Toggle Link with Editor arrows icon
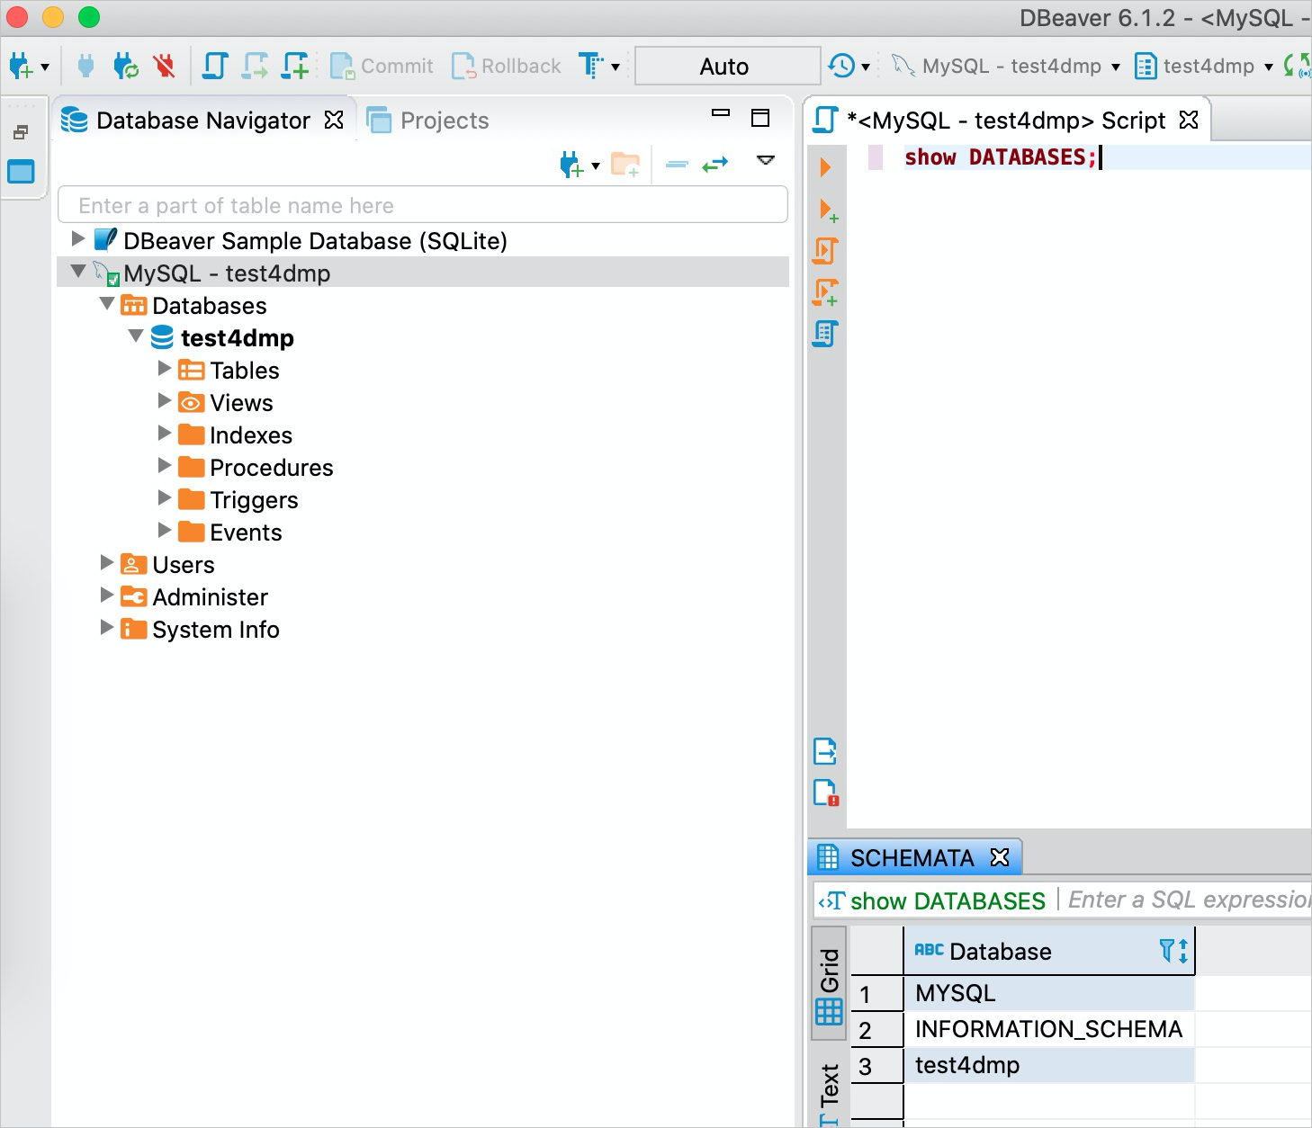 [715, 165]
